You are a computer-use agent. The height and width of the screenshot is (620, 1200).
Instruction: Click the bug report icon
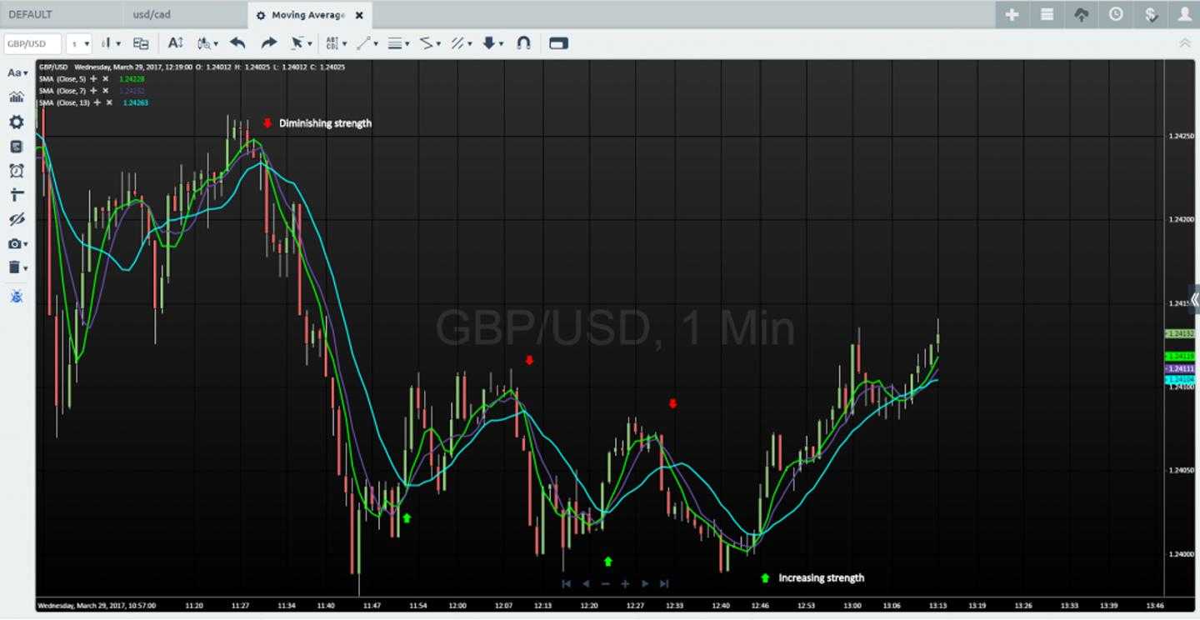[17, 297]
